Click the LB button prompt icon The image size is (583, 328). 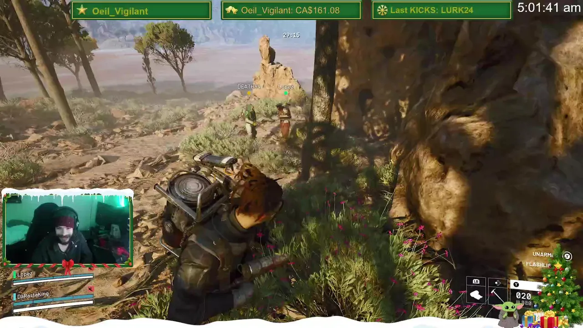pos(476,282)
